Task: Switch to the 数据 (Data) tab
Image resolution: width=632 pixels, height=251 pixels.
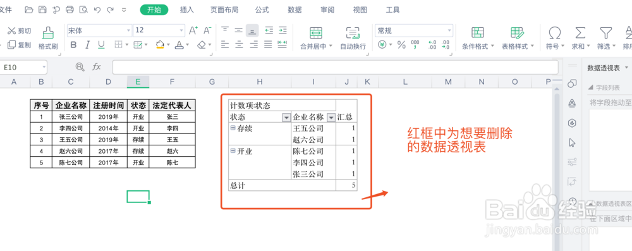Action: pos(295,10)
